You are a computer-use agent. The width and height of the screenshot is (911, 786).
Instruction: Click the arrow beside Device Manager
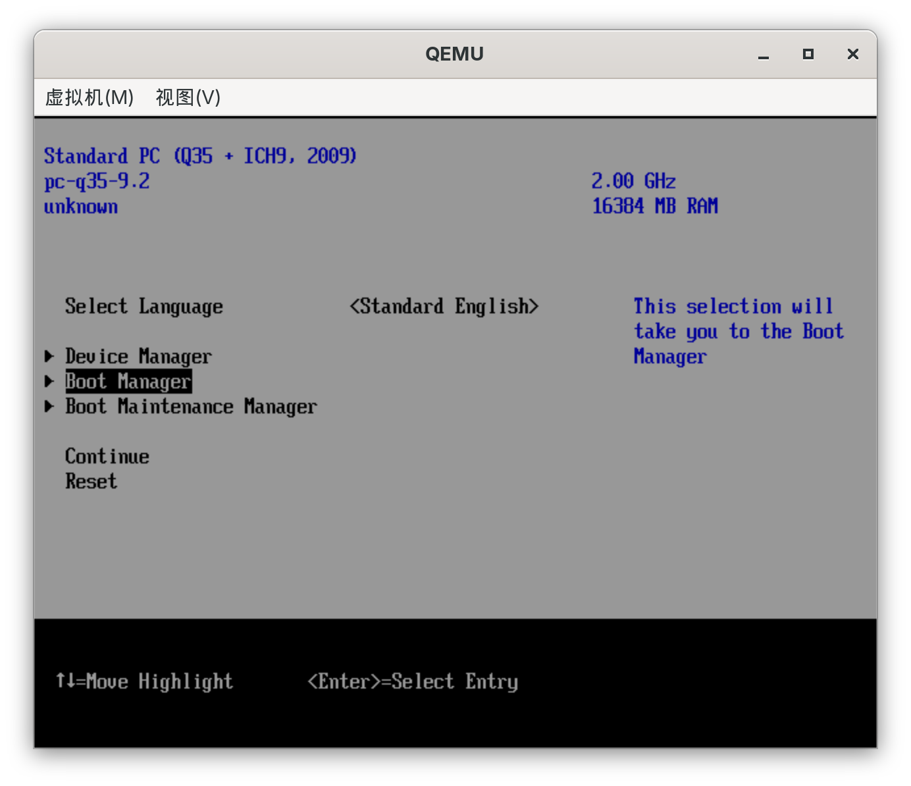point(49,357)
